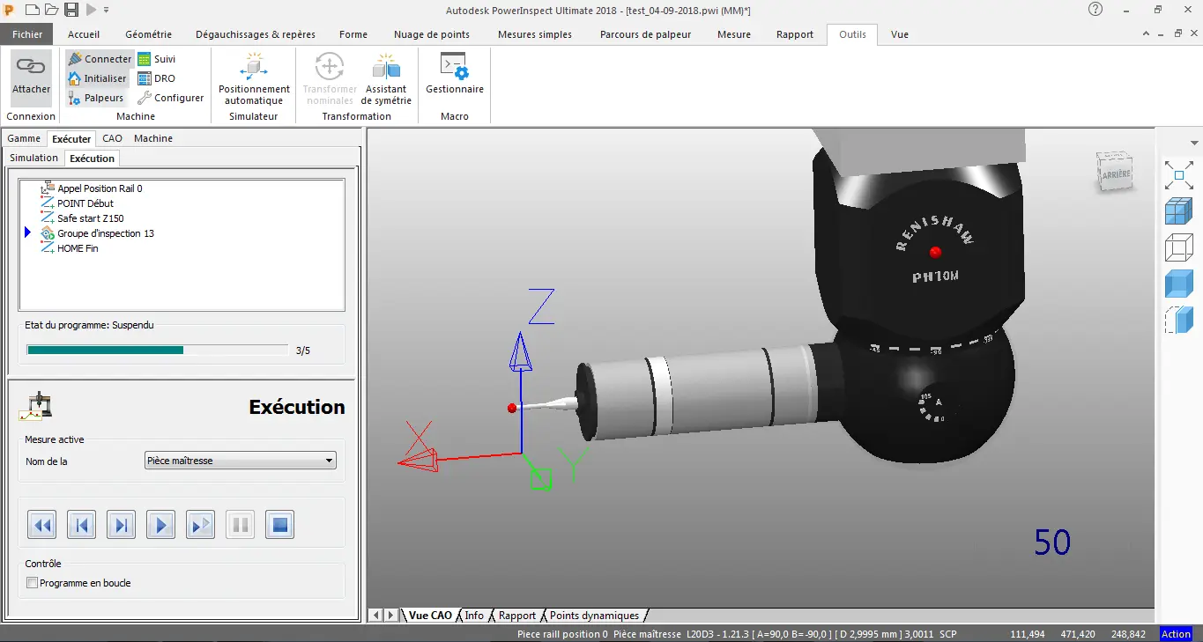The width and height of the screenshot is (1203, 642).
Task: Select Groupe d'inspection 13 item
Action: (x=106, y=233)
